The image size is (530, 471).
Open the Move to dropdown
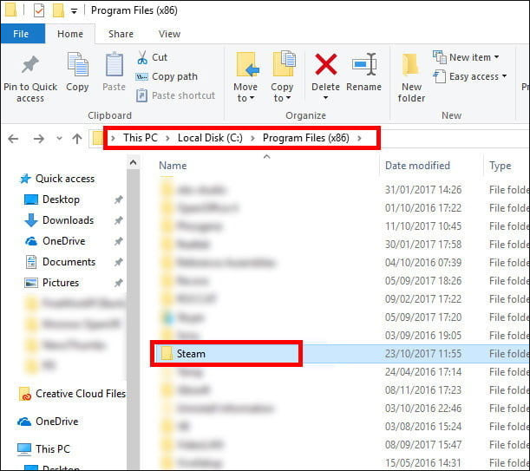[x=245, y=77]
